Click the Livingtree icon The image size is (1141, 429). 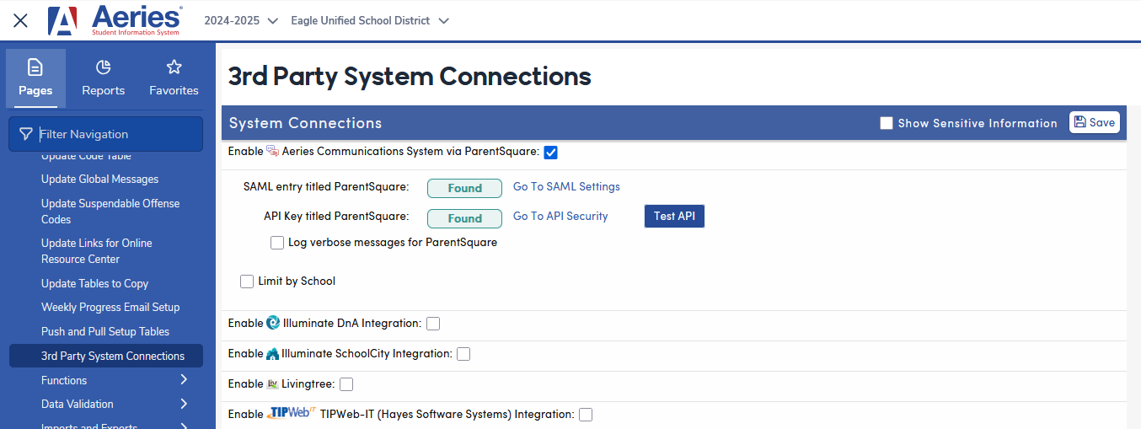point(273,383)
